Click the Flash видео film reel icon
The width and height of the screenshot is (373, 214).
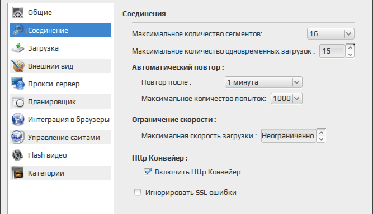coord(18,155)
